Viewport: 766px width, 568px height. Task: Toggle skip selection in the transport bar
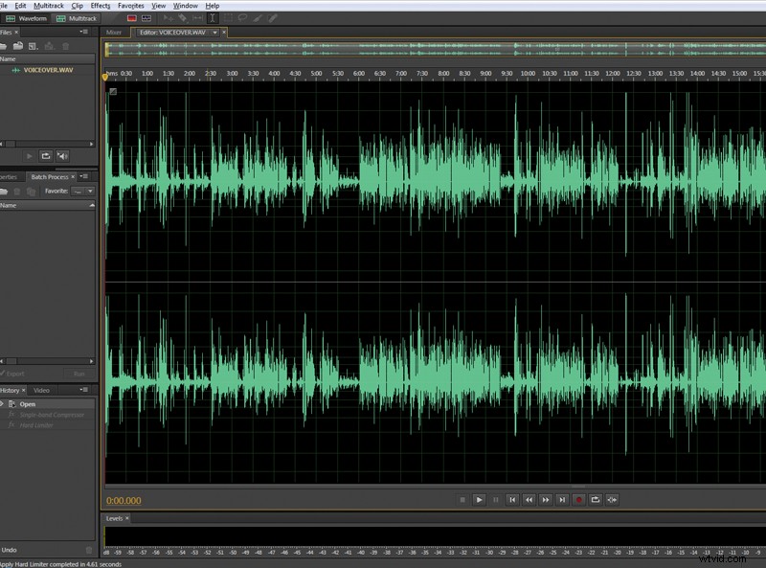tap(611, 499)
